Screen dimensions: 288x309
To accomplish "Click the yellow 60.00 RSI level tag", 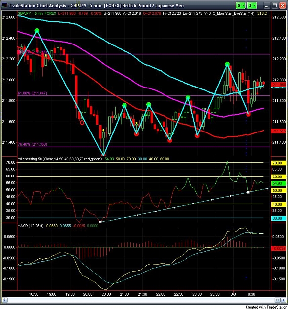I will pyautogui.click(x=279, y=177).
